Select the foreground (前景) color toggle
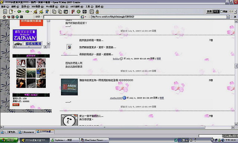 (x=210, y=12)
